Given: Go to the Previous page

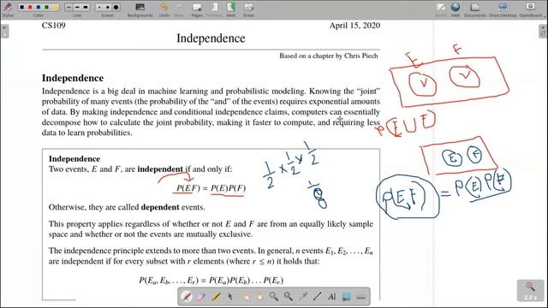Looking at the screenshot, I should pos(214,9).
